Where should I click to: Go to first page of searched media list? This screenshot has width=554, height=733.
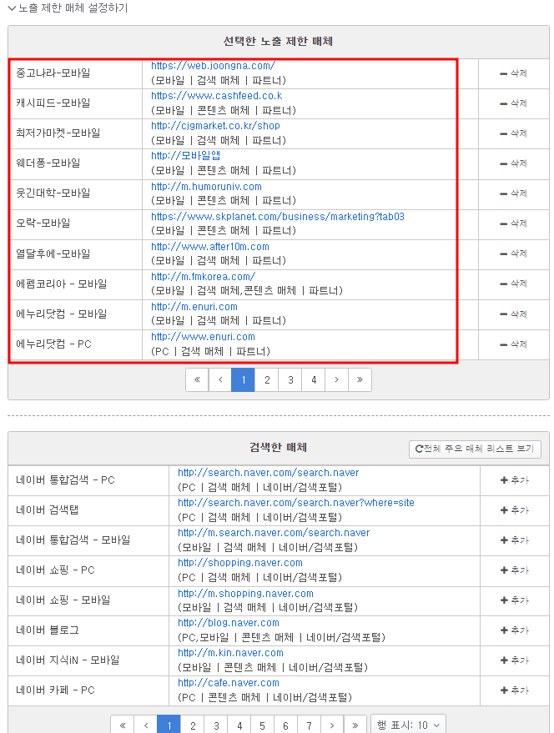pyautogui.click(x=123, y=725)
